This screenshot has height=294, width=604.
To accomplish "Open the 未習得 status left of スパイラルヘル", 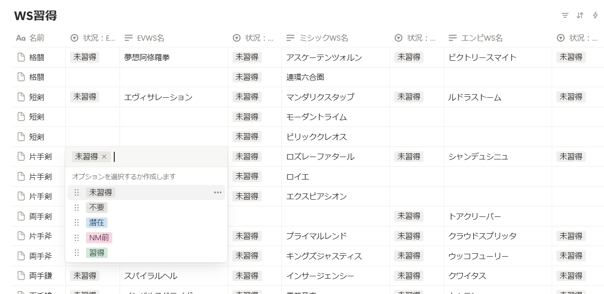I will coord(85,276).
